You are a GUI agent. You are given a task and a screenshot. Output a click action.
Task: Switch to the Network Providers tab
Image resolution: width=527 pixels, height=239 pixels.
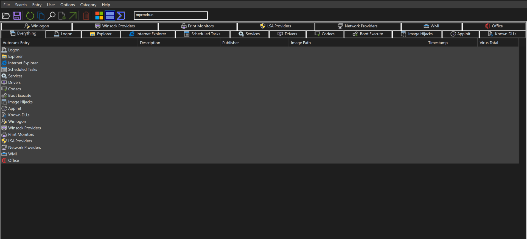[x=358, y=26]
